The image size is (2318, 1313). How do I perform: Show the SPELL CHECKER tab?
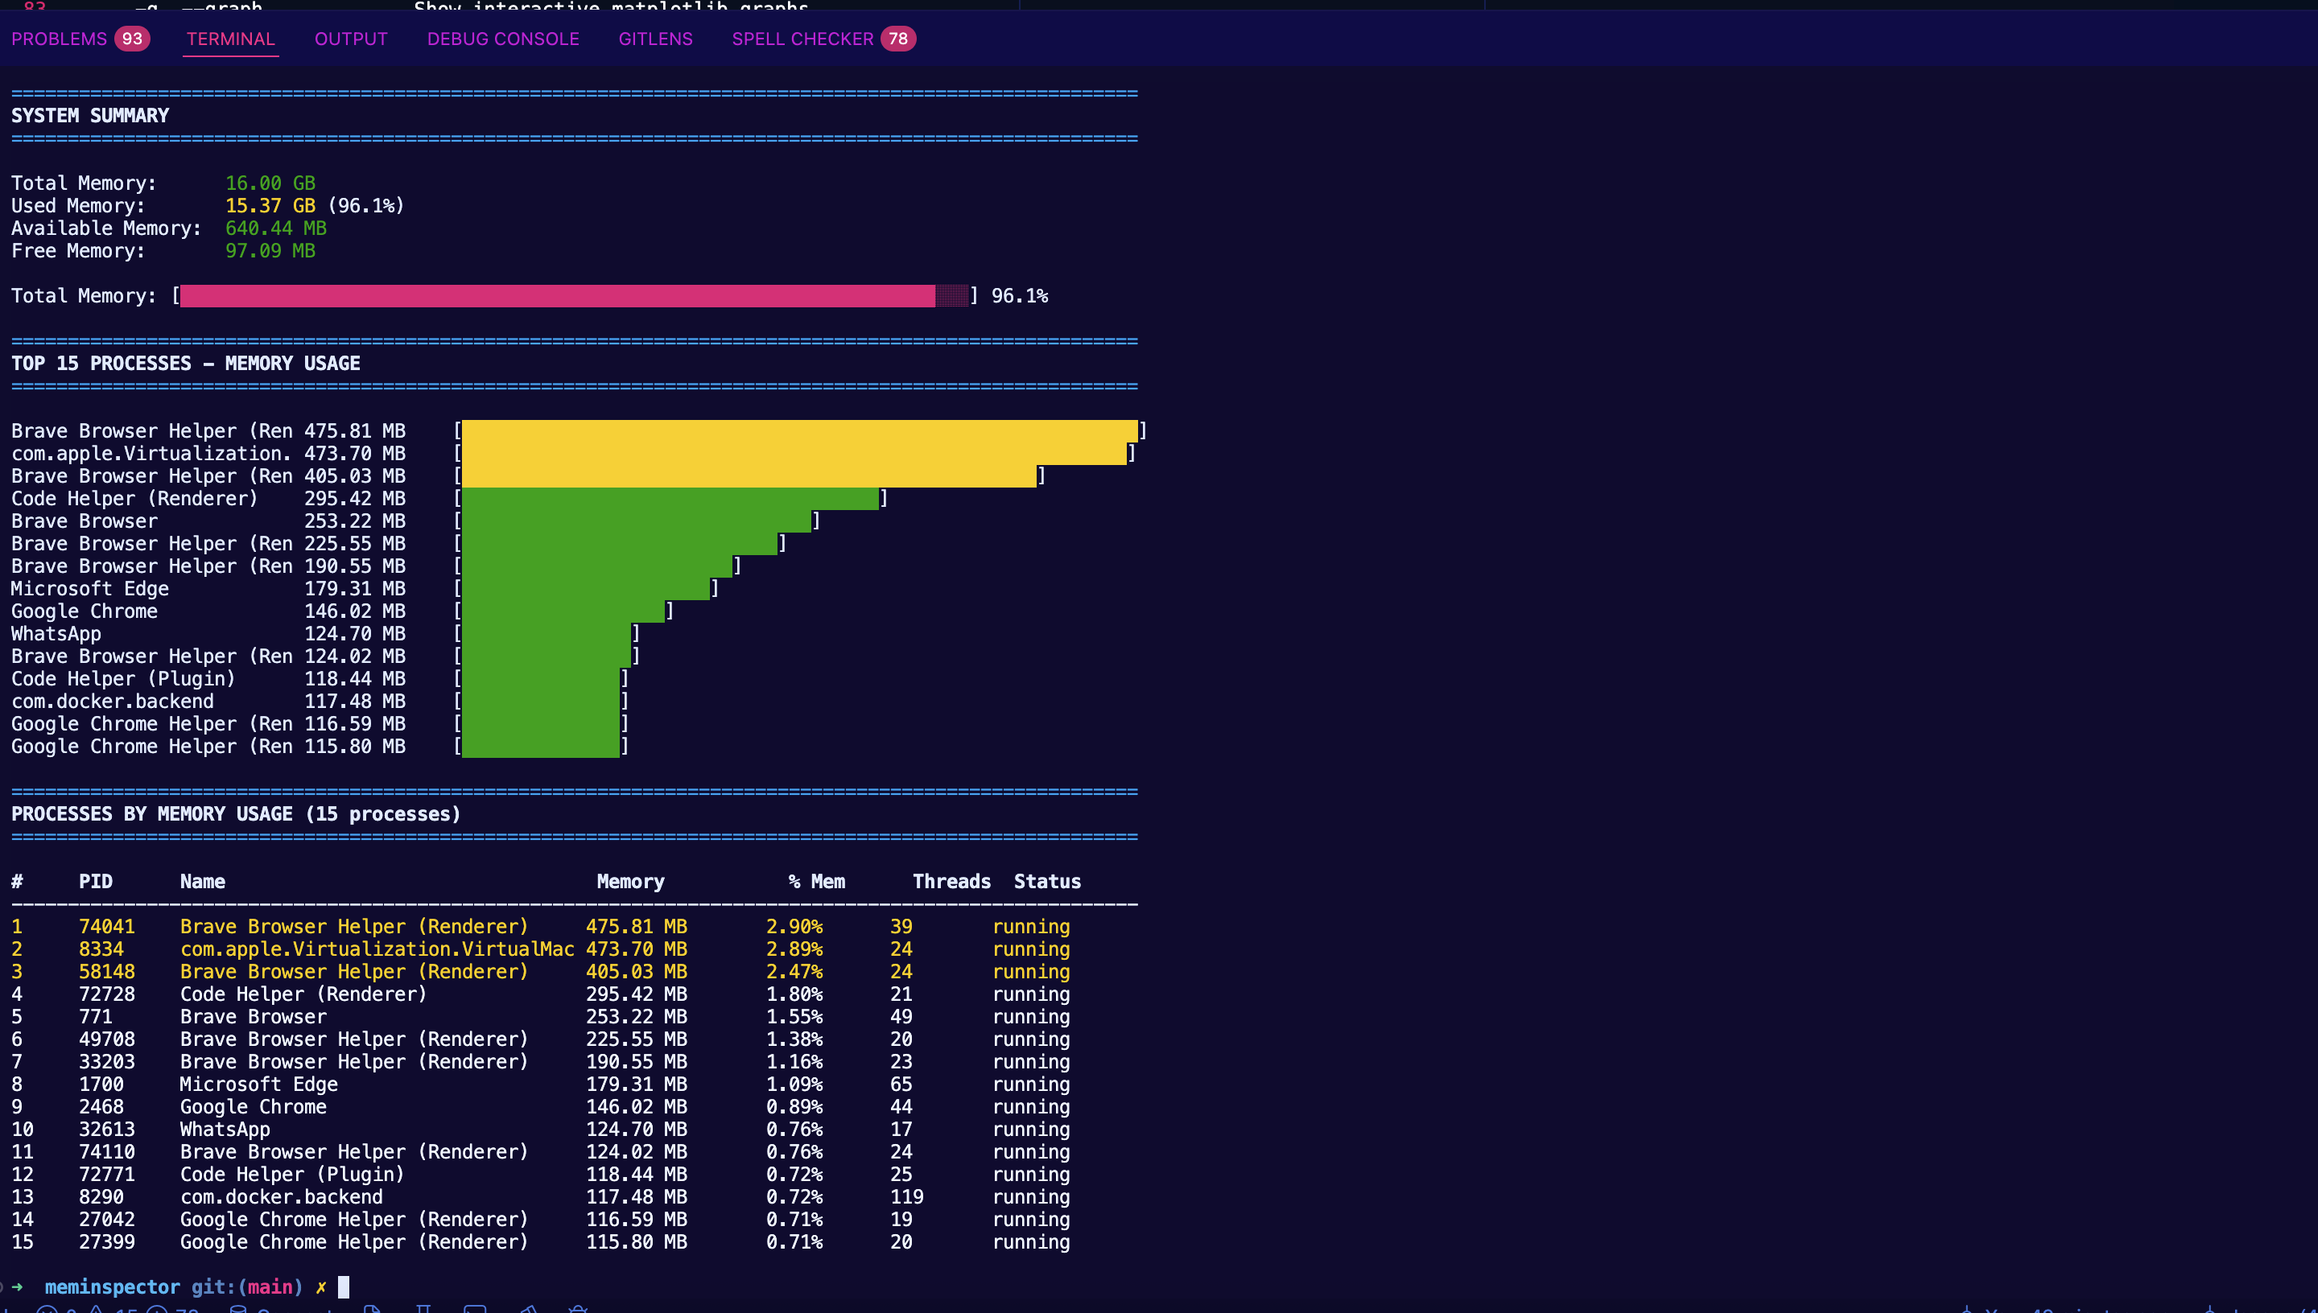[802, 39]
